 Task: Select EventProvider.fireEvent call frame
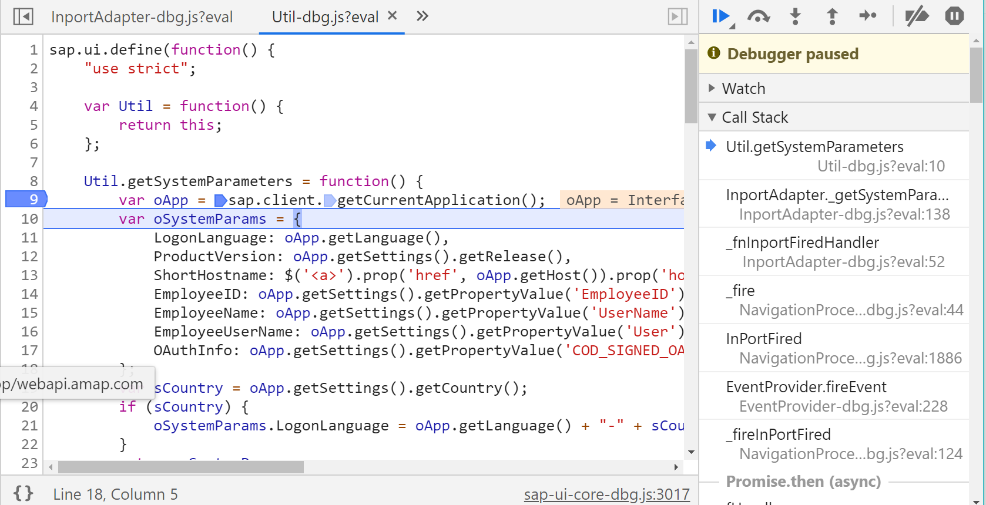[x=834, y=396]
